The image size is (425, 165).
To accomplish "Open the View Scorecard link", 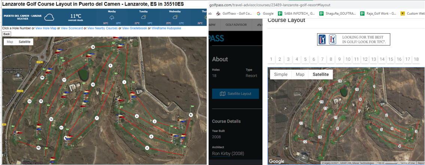I will tap(72, 28).
